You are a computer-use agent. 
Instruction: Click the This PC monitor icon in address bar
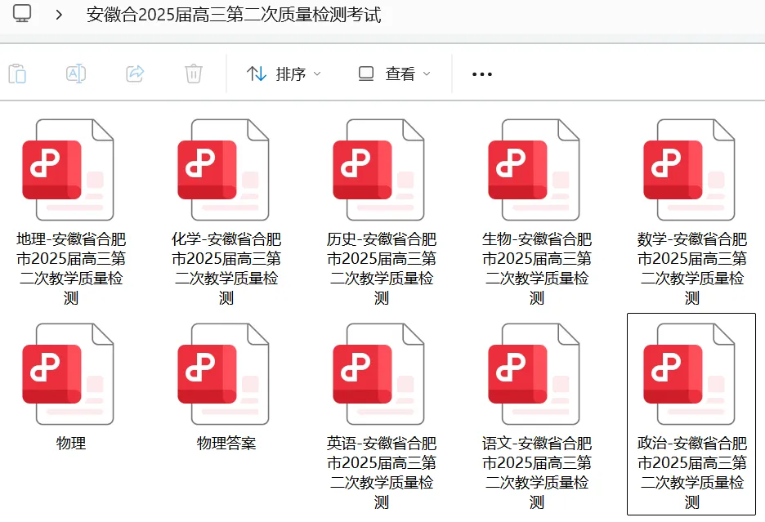(22, 13)
